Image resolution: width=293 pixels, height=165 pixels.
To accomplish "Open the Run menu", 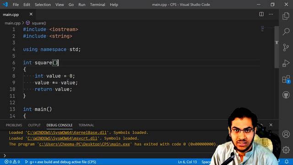I will pyautogui.click(x=81, y=5).
